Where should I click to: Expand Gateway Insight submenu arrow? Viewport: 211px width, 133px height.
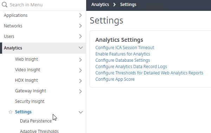pyautogui.click(x=81, y=91)
